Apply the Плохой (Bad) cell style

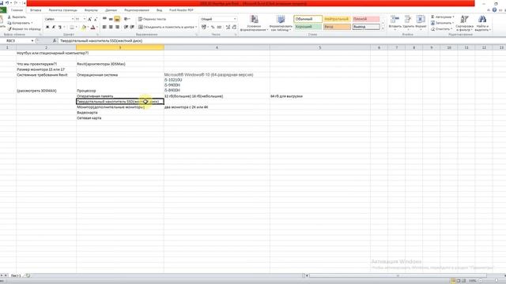tap(366, 19)
